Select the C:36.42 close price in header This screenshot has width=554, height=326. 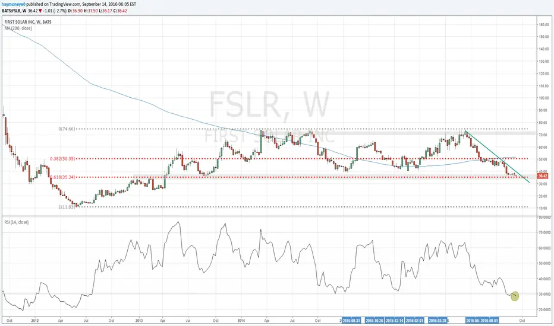click(120, 11)
